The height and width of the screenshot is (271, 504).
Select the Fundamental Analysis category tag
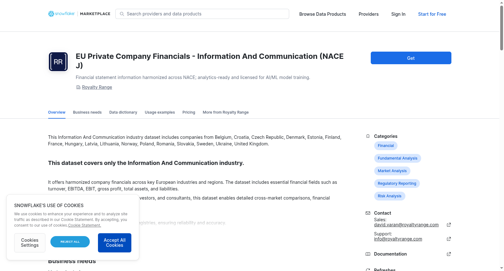pyautogui.click(x=398, y=158)
